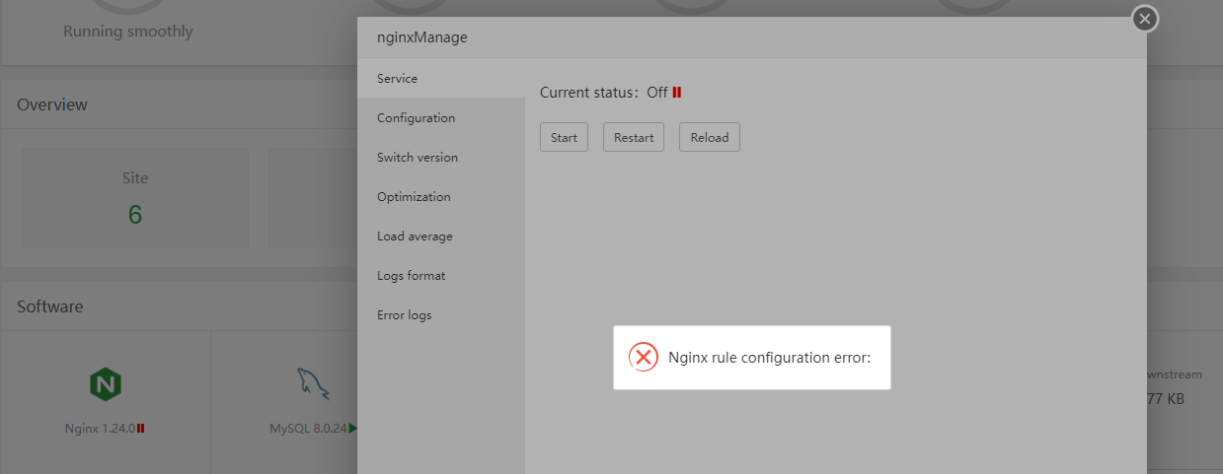Click the red paused indicator next to Nginx 1.24.0
The height and width of the screenshot is (474, 1223).
141,429
